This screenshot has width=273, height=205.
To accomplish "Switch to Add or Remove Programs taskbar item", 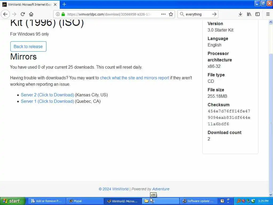I will click(47, 201).
